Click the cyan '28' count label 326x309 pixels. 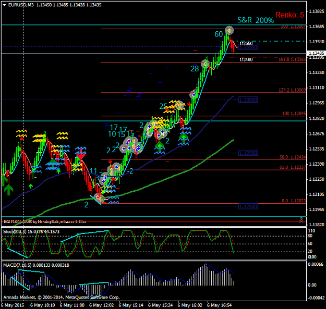coord(195,69)
